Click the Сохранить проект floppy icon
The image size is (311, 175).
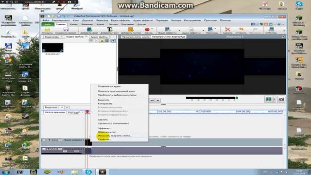[66, 30]
